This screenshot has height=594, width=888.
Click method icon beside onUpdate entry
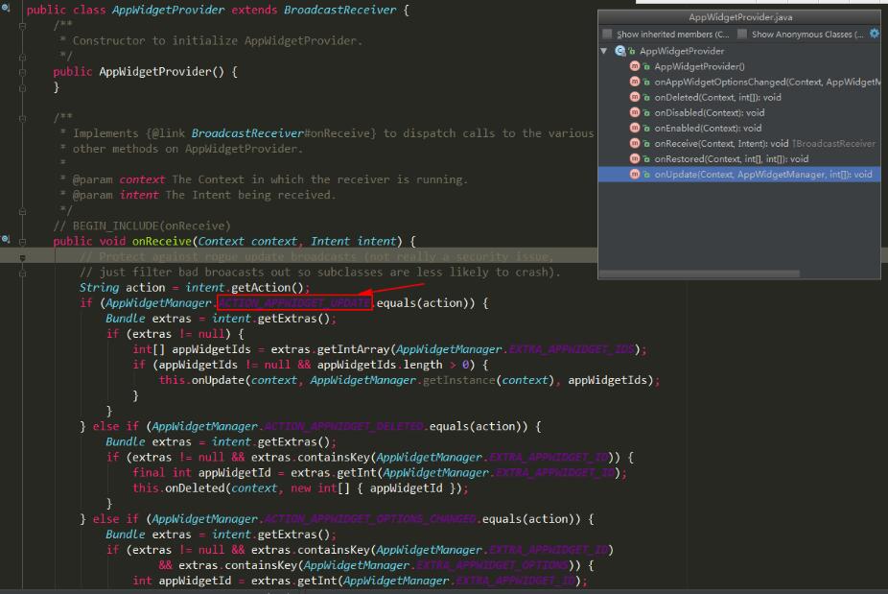click(635, 175)
